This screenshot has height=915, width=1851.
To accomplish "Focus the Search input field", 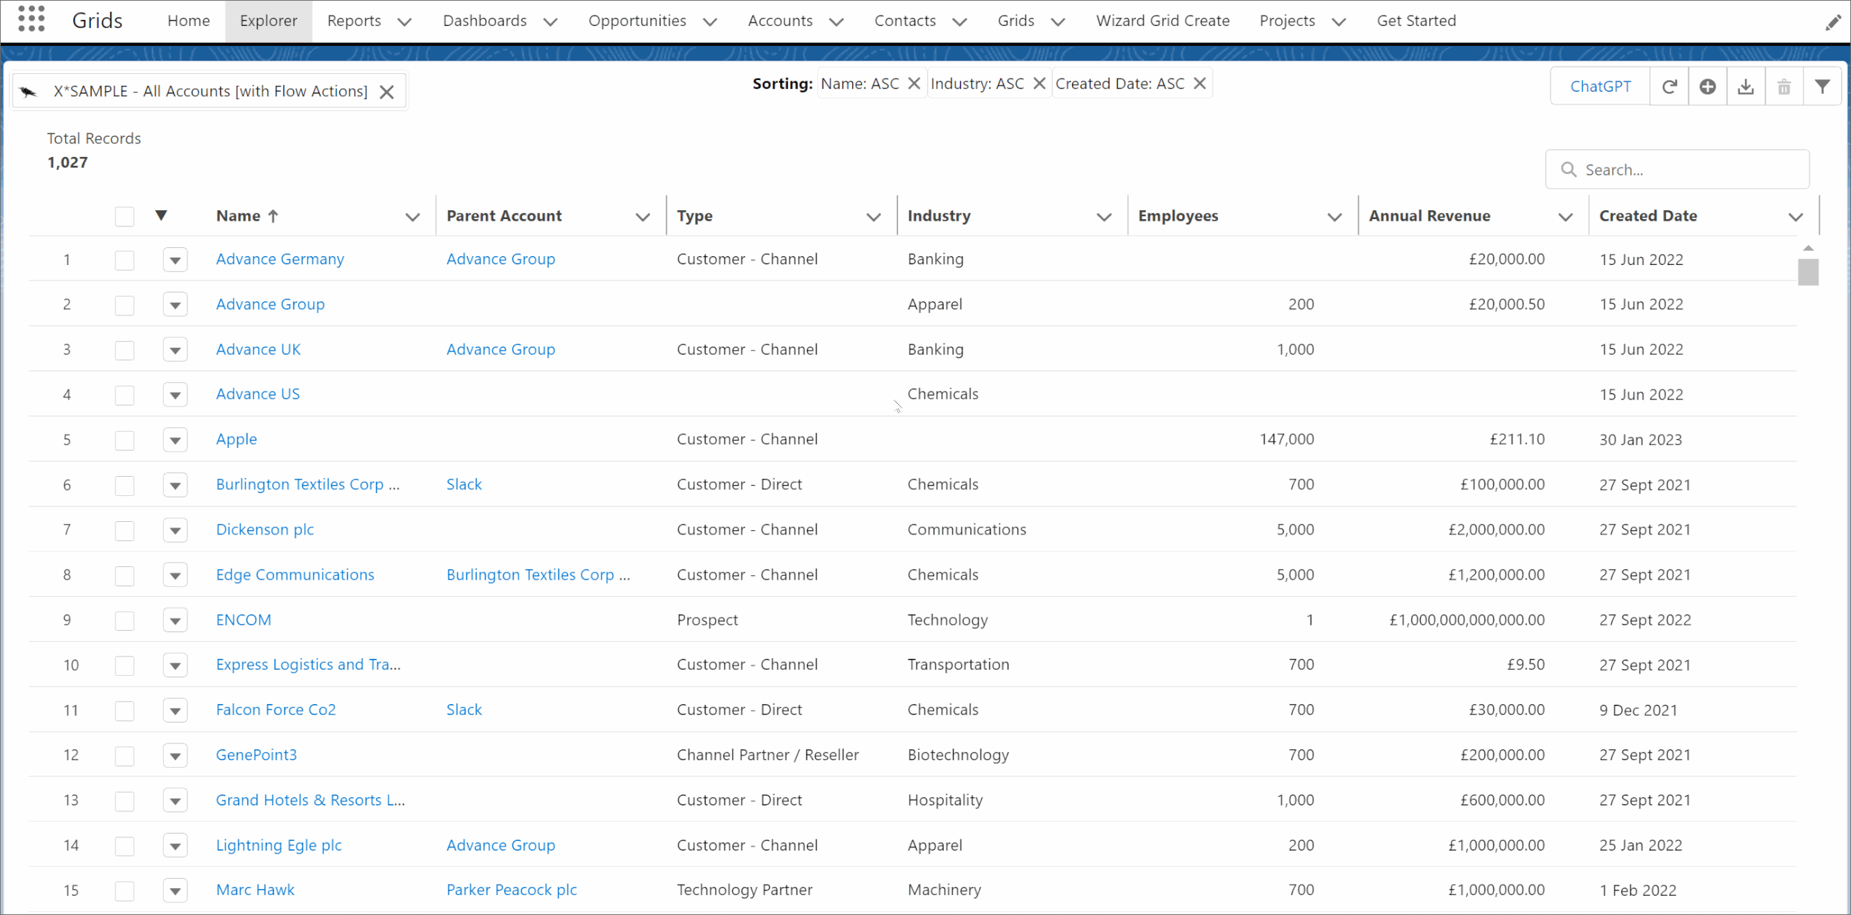I will [x=1677, y=170].
